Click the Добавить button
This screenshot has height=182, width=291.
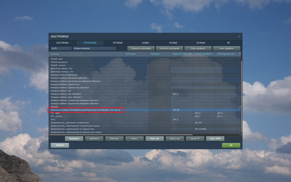[x=94, y=139]
